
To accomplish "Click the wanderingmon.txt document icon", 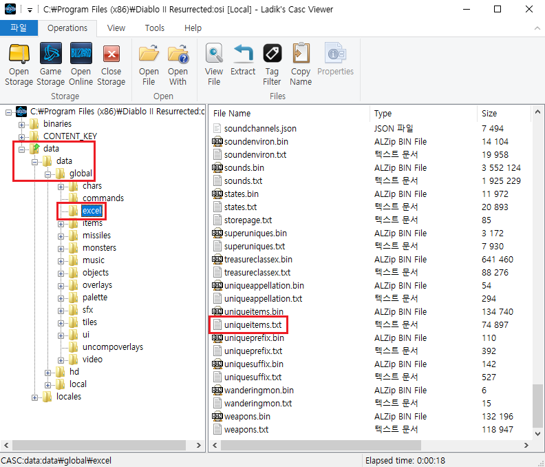I will click(x=217, y=404).
